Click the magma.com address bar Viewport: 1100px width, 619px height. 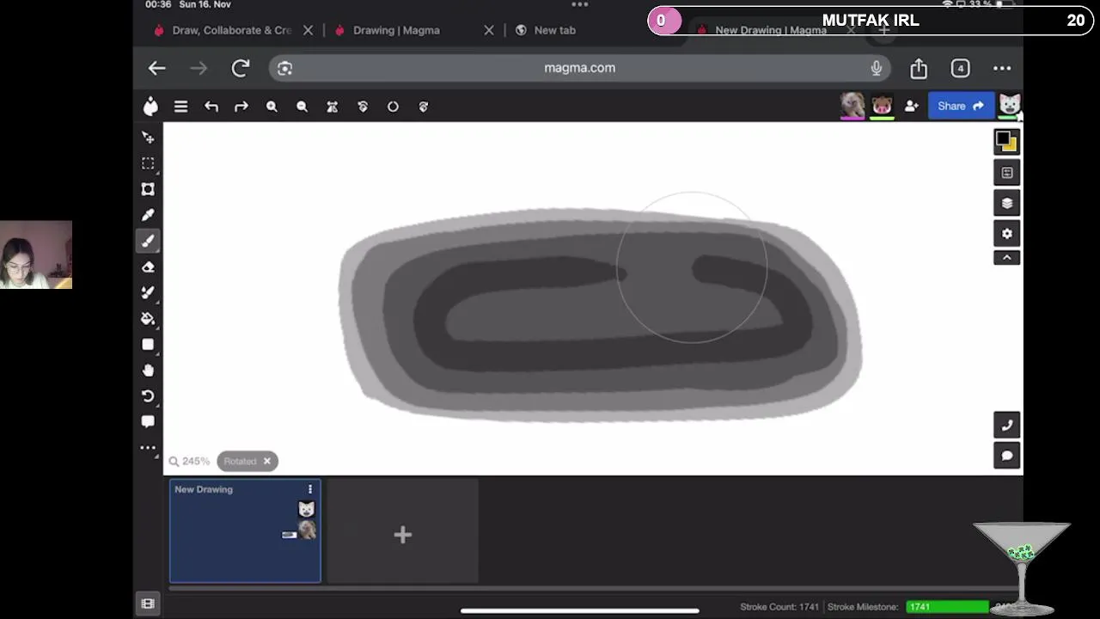[x=579, y=68]
